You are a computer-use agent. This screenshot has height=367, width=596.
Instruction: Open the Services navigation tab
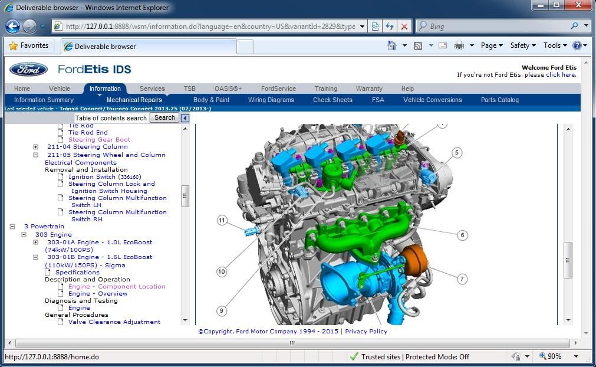coord(152,89)
